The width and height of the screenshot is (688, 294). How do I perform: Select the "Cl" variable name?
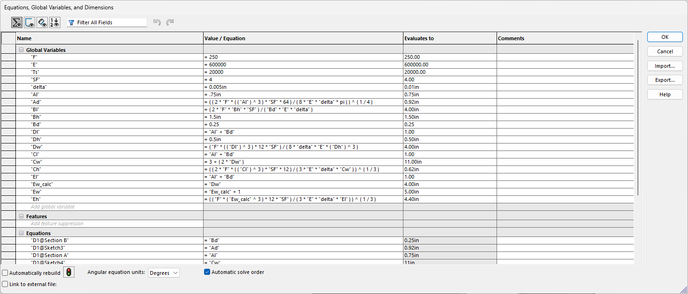pyautogui.click(x=35, y=154)
